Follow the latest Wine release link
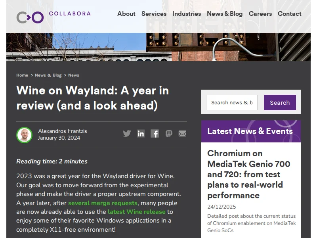This screenshot has height=238, width=317. point(136,212)
